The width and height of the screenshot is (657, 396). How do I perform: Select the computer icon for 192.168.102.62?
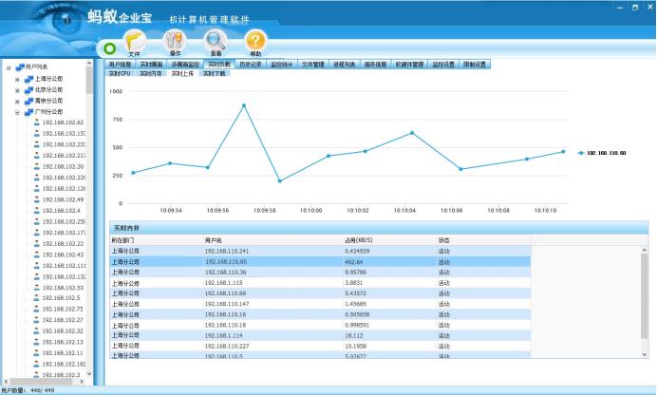click(x=37, y=123)
